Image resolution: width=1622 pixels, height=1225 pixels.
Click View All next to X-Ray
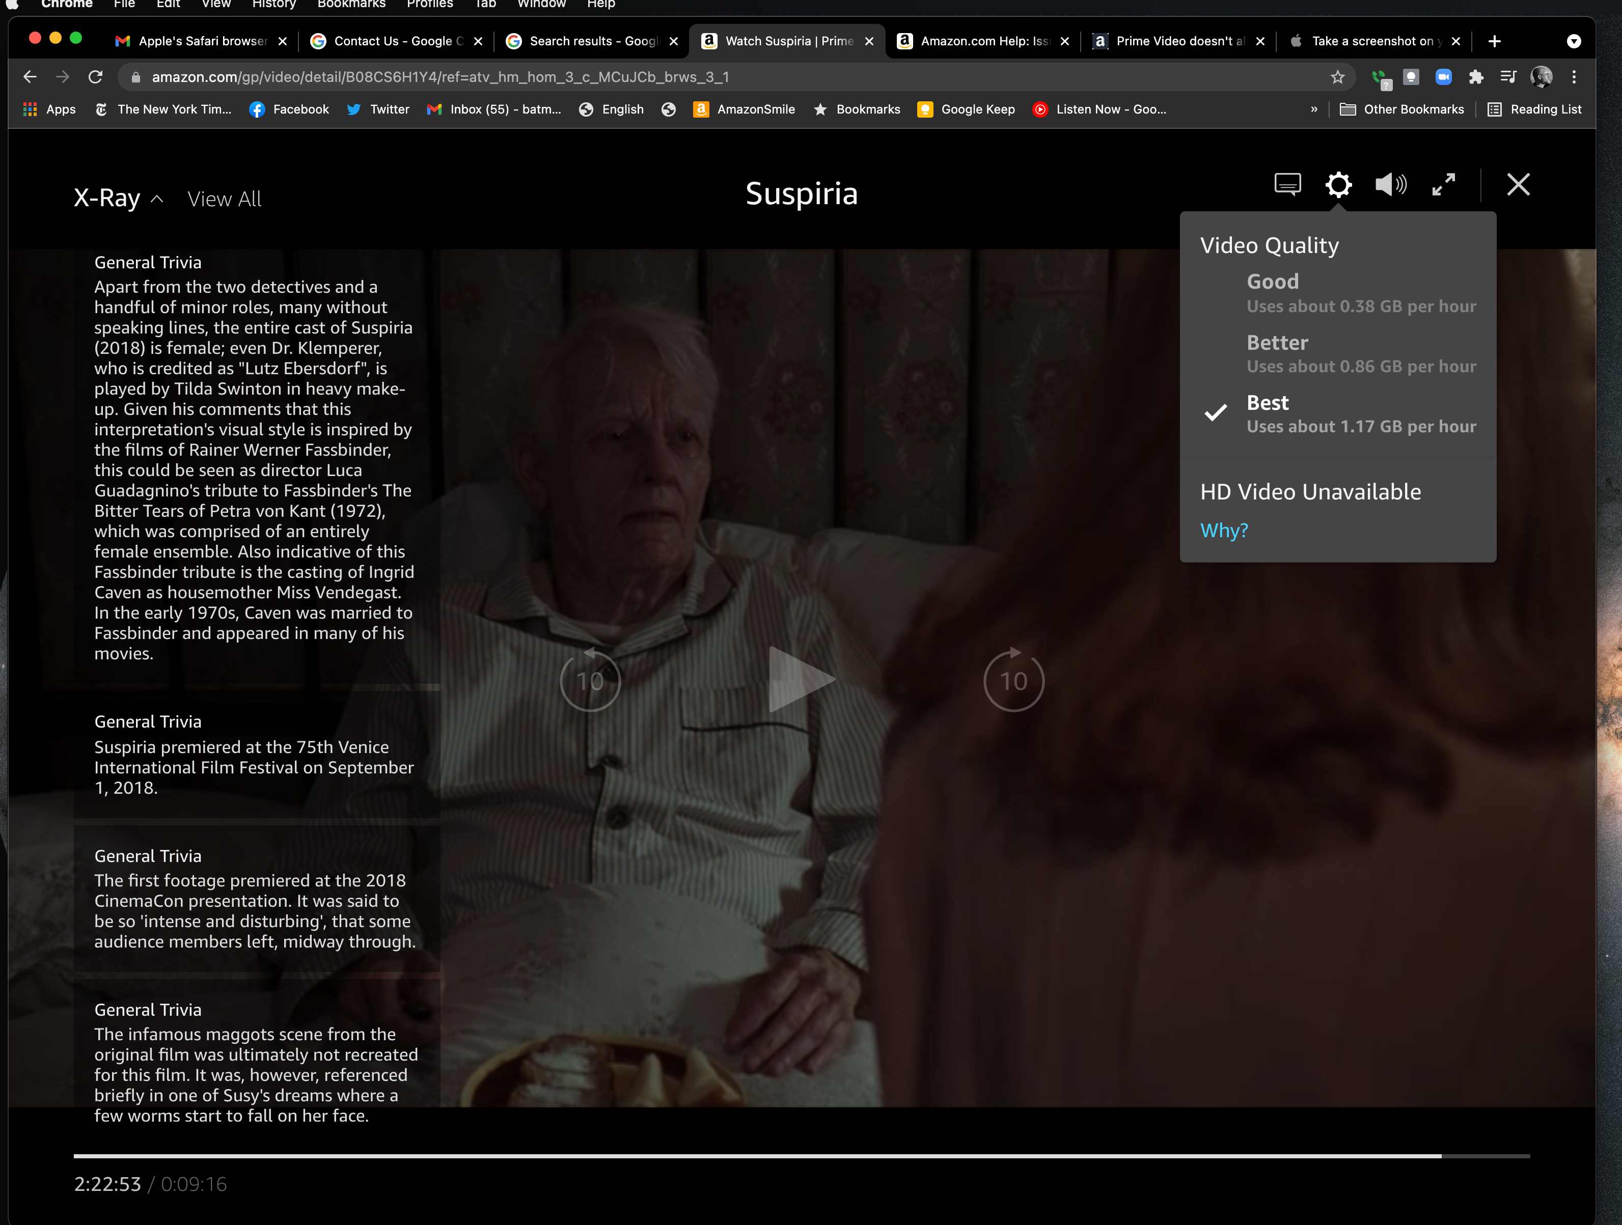click(x=225, y=199)
